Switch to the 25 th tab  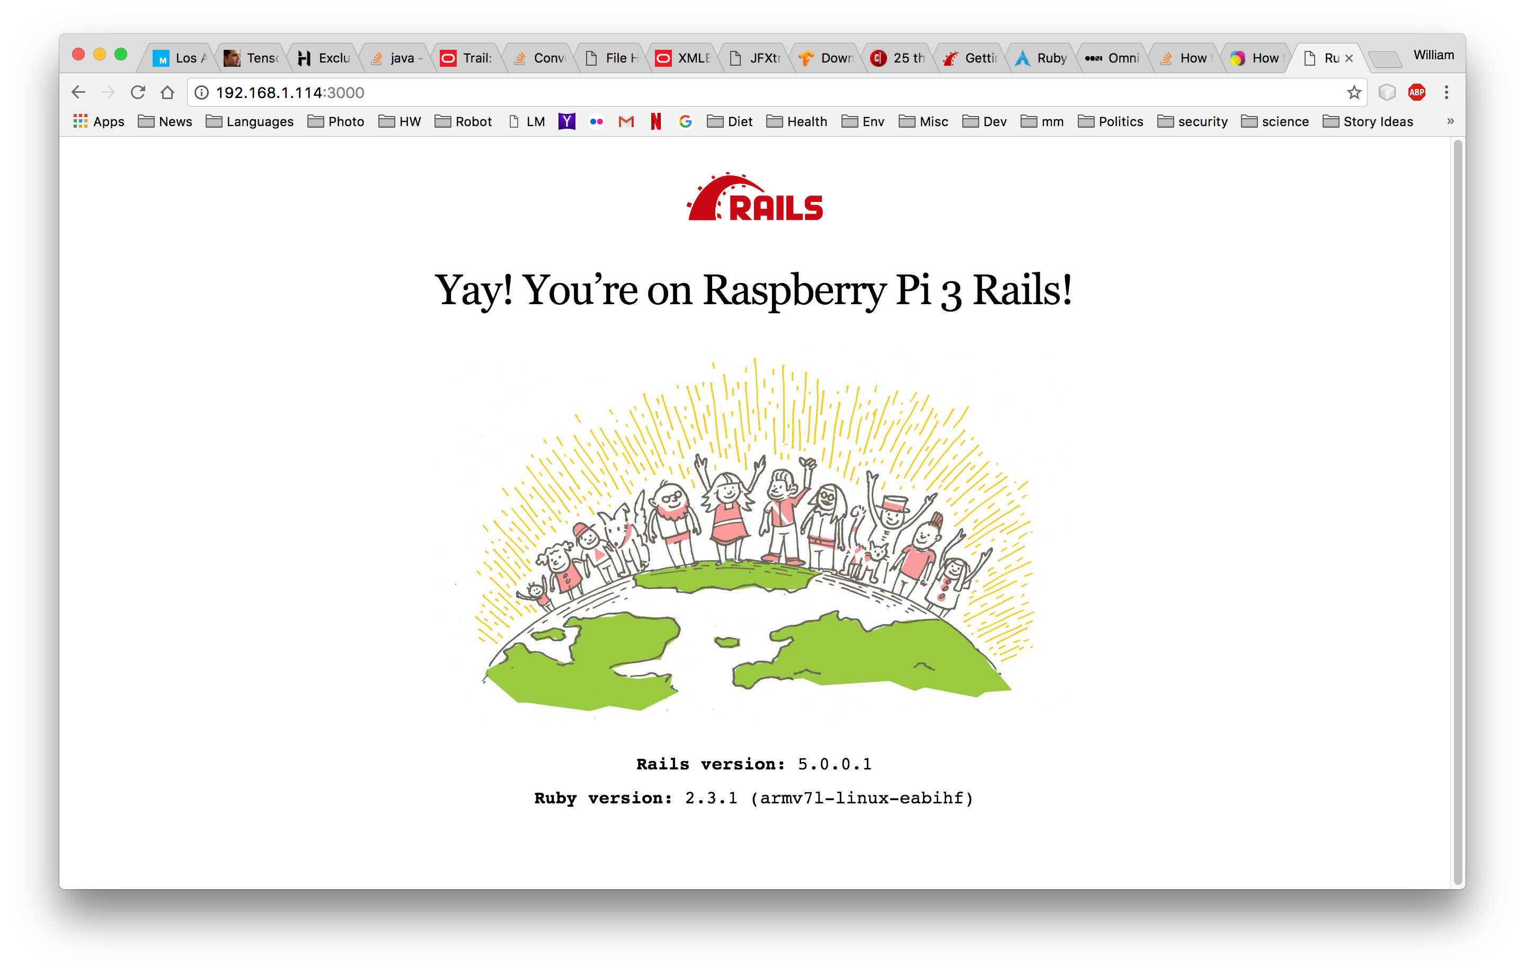(898, 58)
